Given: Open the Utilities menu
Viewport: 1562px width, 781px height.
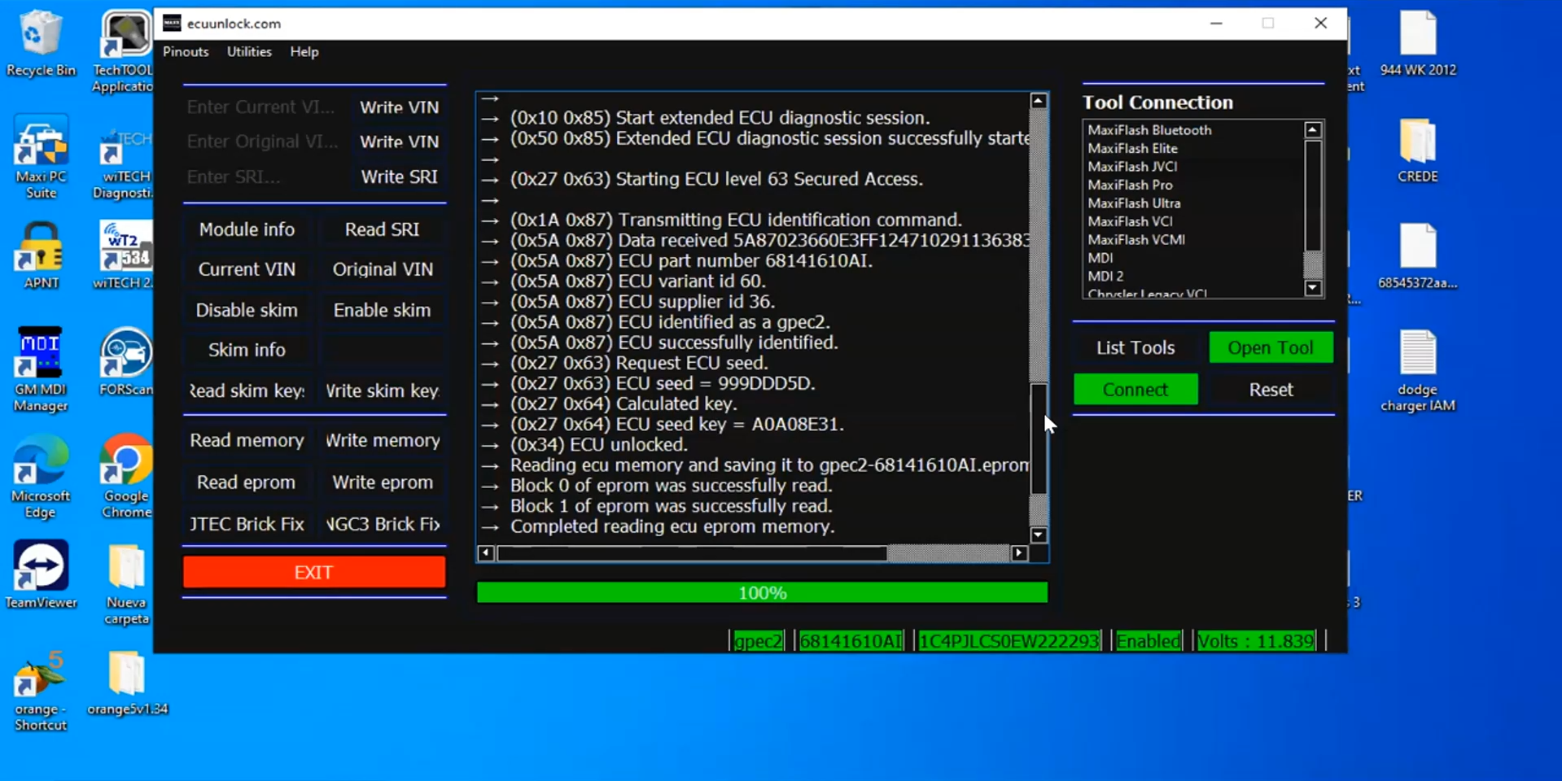Looking at the screenshot, I should coord(249,52).
